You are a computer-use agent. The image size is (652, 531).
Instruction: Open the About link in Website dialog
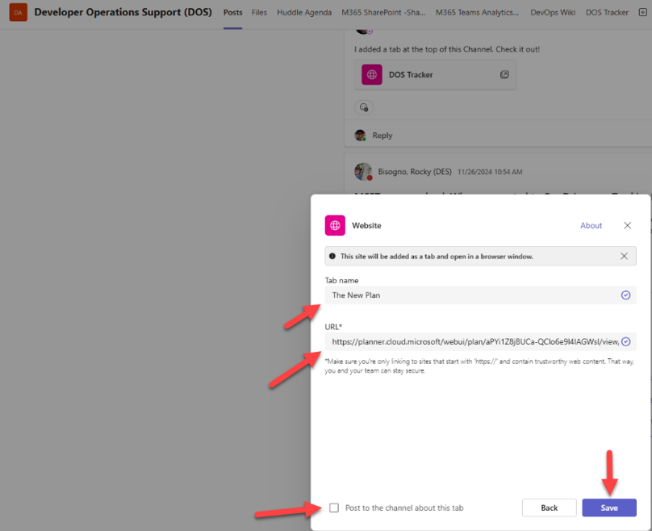coord(591,225)
